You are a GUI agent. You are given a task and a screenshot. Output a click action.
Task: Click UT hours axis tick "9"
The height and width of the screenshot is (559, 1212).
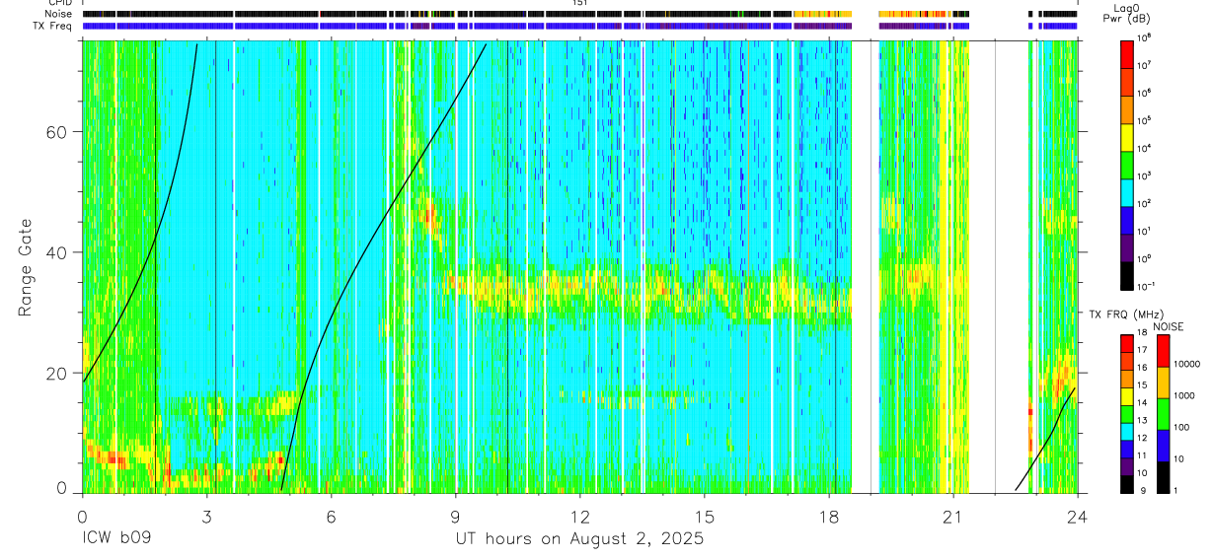[455, 516]
